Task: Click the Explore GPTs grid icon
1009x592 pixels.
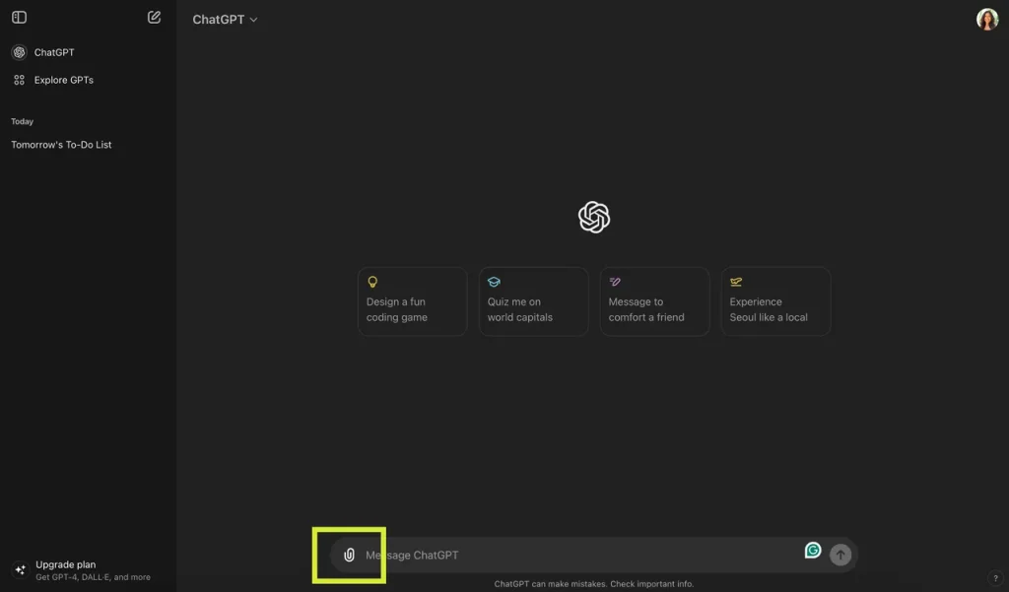Action: tap(20, 80)
